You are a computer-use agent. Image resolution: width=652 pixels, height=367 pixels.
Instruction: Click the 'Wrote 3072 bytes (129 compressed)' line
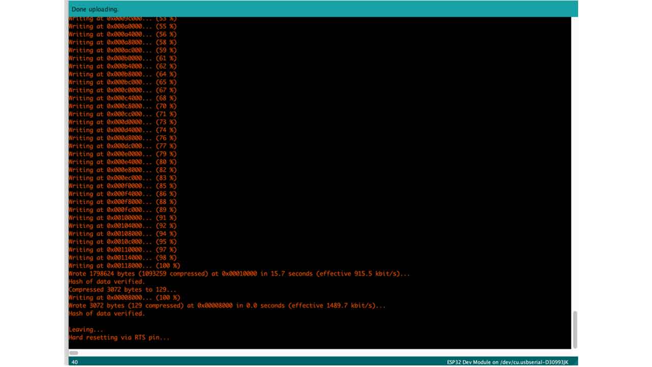(x=227, y=306)
